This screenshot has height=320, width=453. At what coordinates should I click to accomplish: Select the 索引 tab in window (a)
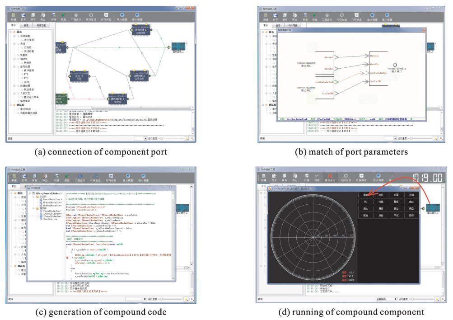14,25
